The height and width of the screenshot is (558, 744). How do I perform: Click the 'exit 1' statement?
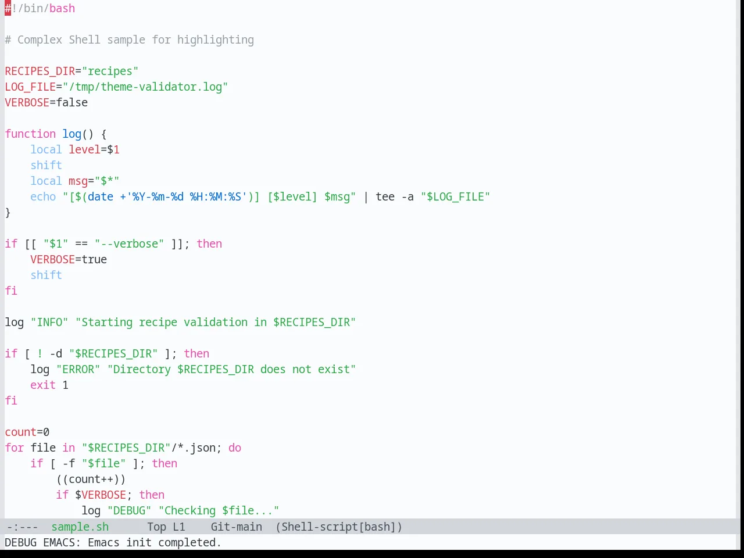point(49,385)
